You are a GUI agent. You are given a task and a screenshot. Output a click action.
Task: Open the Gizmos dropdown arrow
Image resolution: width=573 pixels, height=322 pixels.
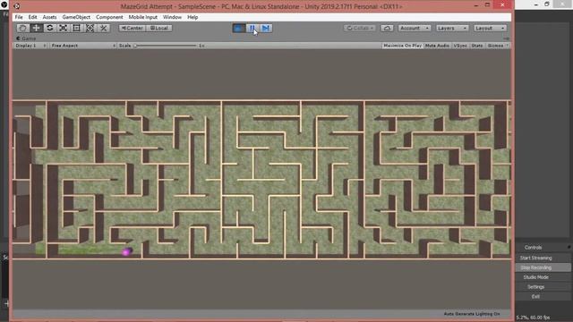[x=508, y=46]
